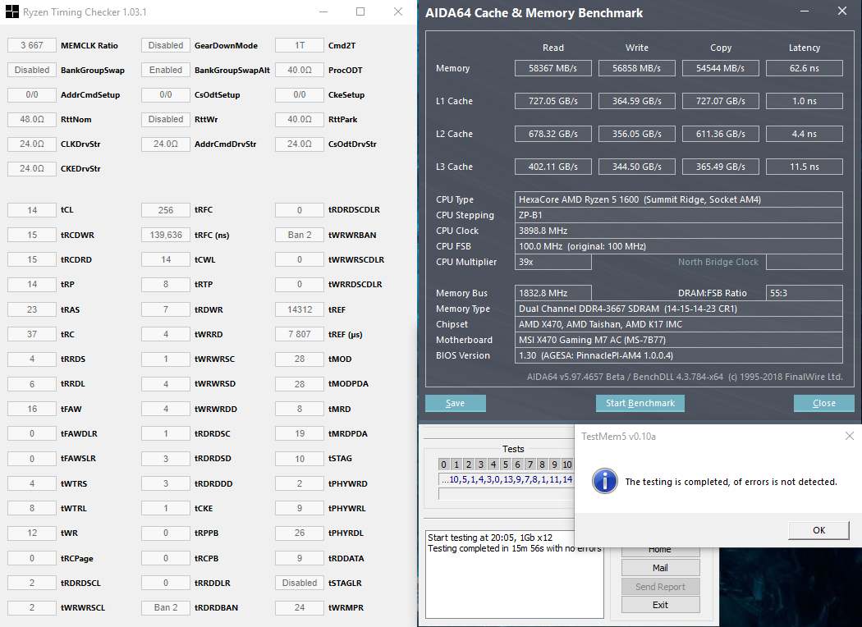This screenshot has height=627, width=862.
Task: Click the tWR value 12
Action: (x=32, y=533)
